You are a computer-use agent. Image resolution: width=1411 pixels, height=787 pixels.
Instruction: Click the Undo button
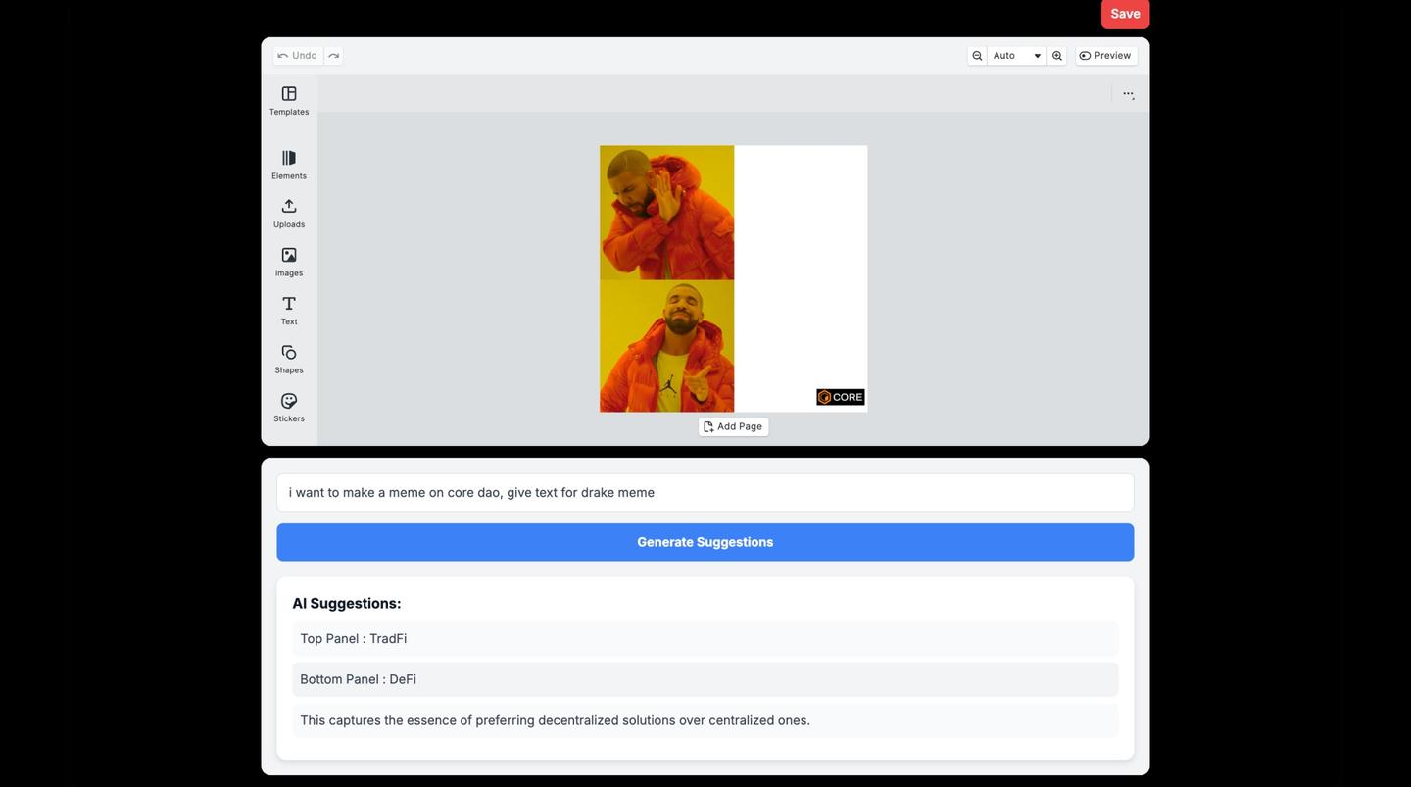point(298,56)
